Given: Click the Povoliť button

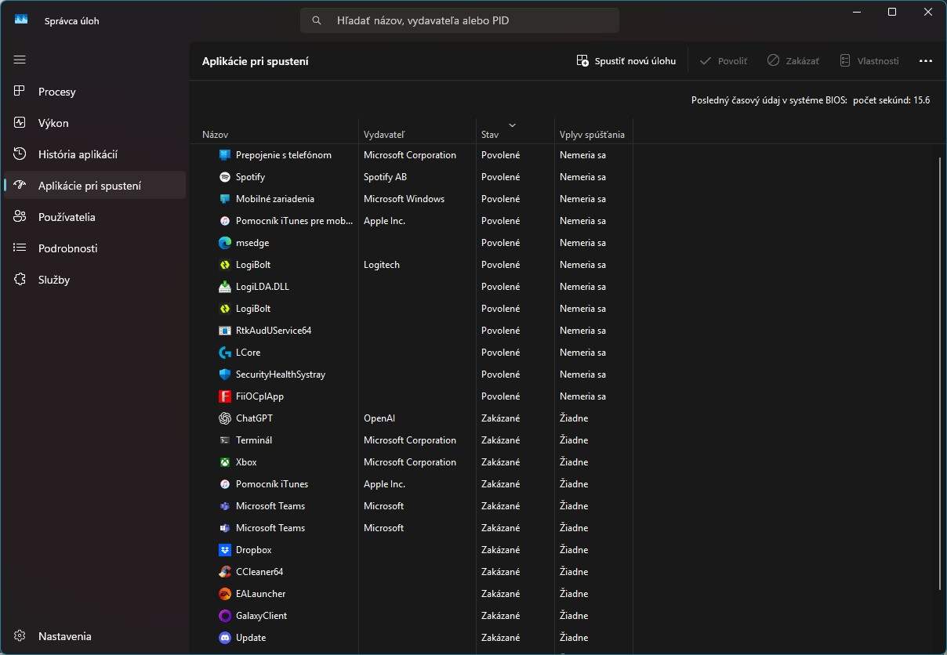Looking at the screenshot, I should point(723,61).
